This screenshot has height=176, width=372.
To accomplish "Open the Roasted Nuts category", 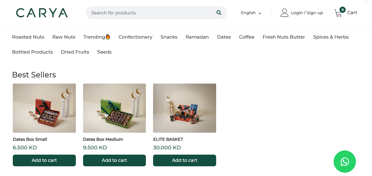I will tap(28, 37).
